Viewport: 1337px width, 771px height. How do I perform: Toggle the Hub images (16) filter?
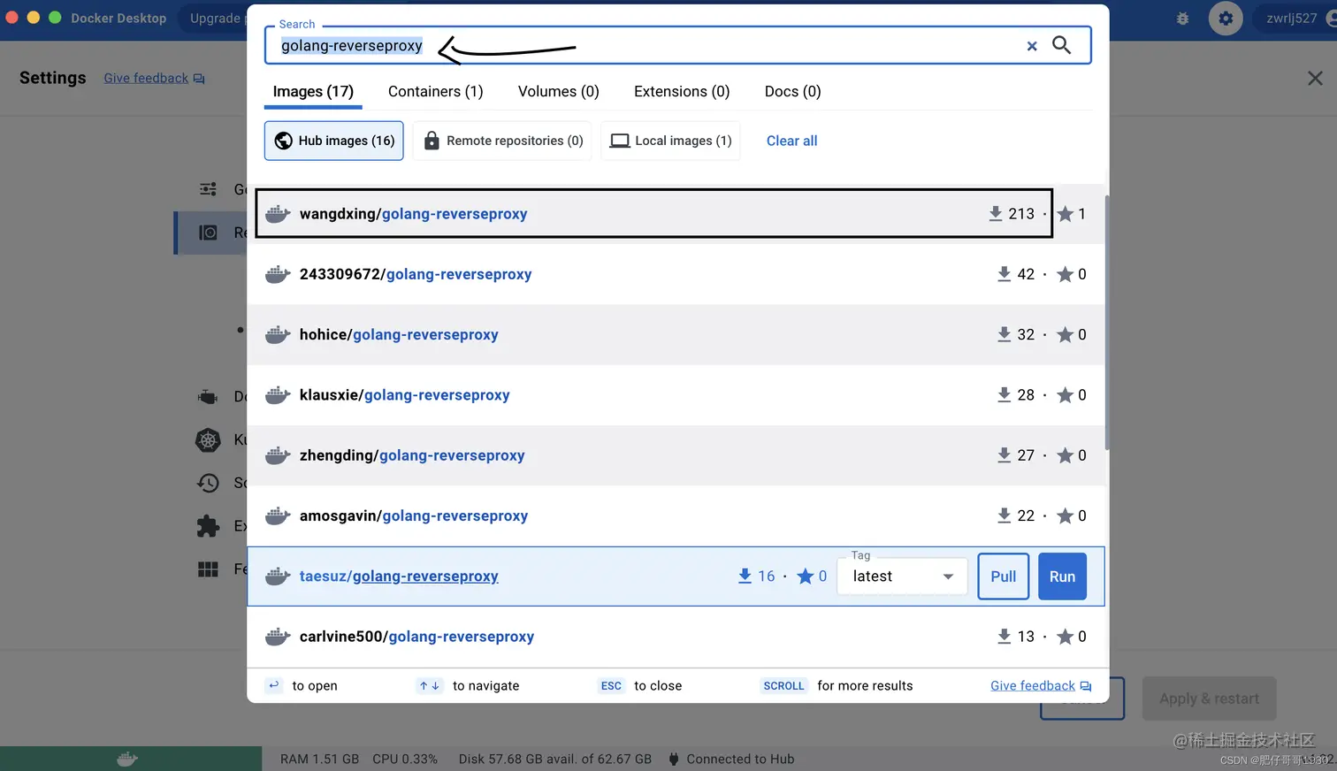tap(334, 141)
